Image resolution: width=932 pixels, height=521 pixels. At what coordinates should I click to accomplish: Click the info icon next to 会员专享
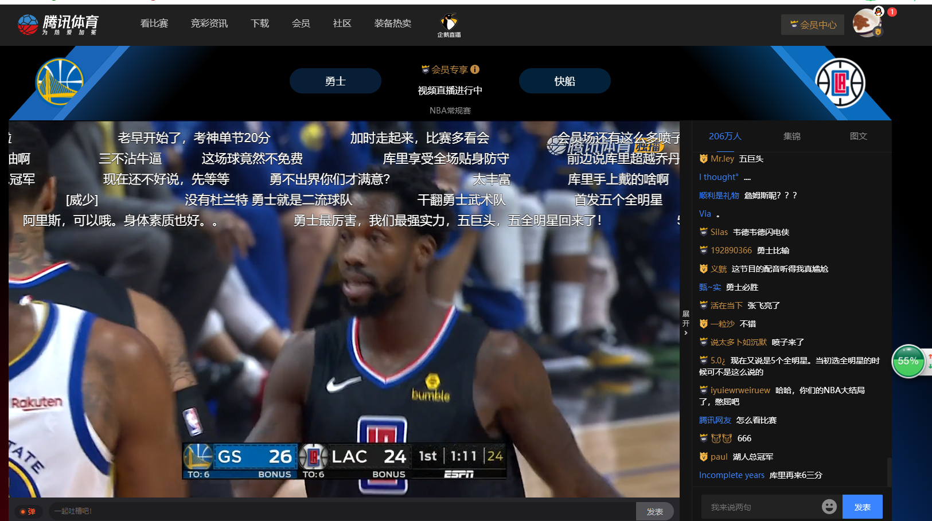tap(475, 69)
